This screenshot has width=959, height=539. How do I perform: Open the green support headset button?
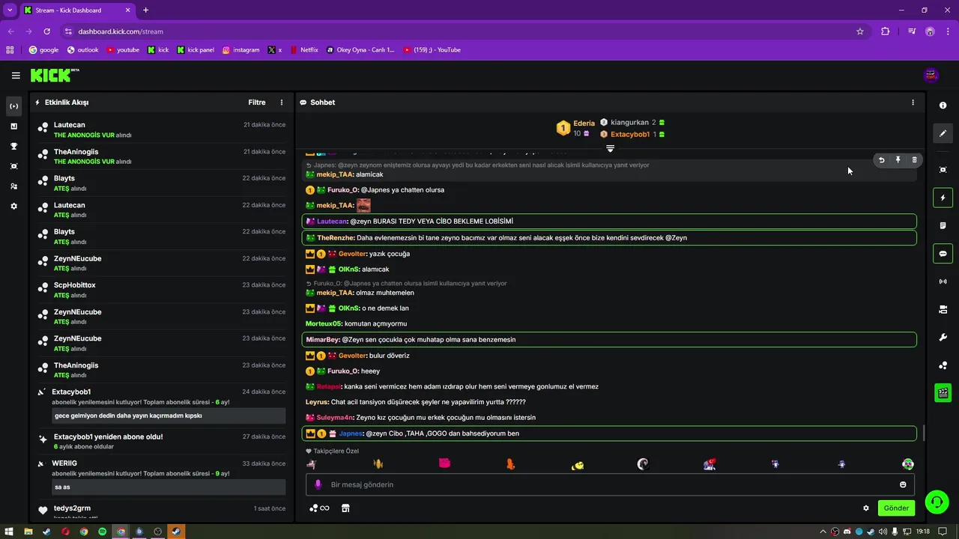(x=937, y=502)
